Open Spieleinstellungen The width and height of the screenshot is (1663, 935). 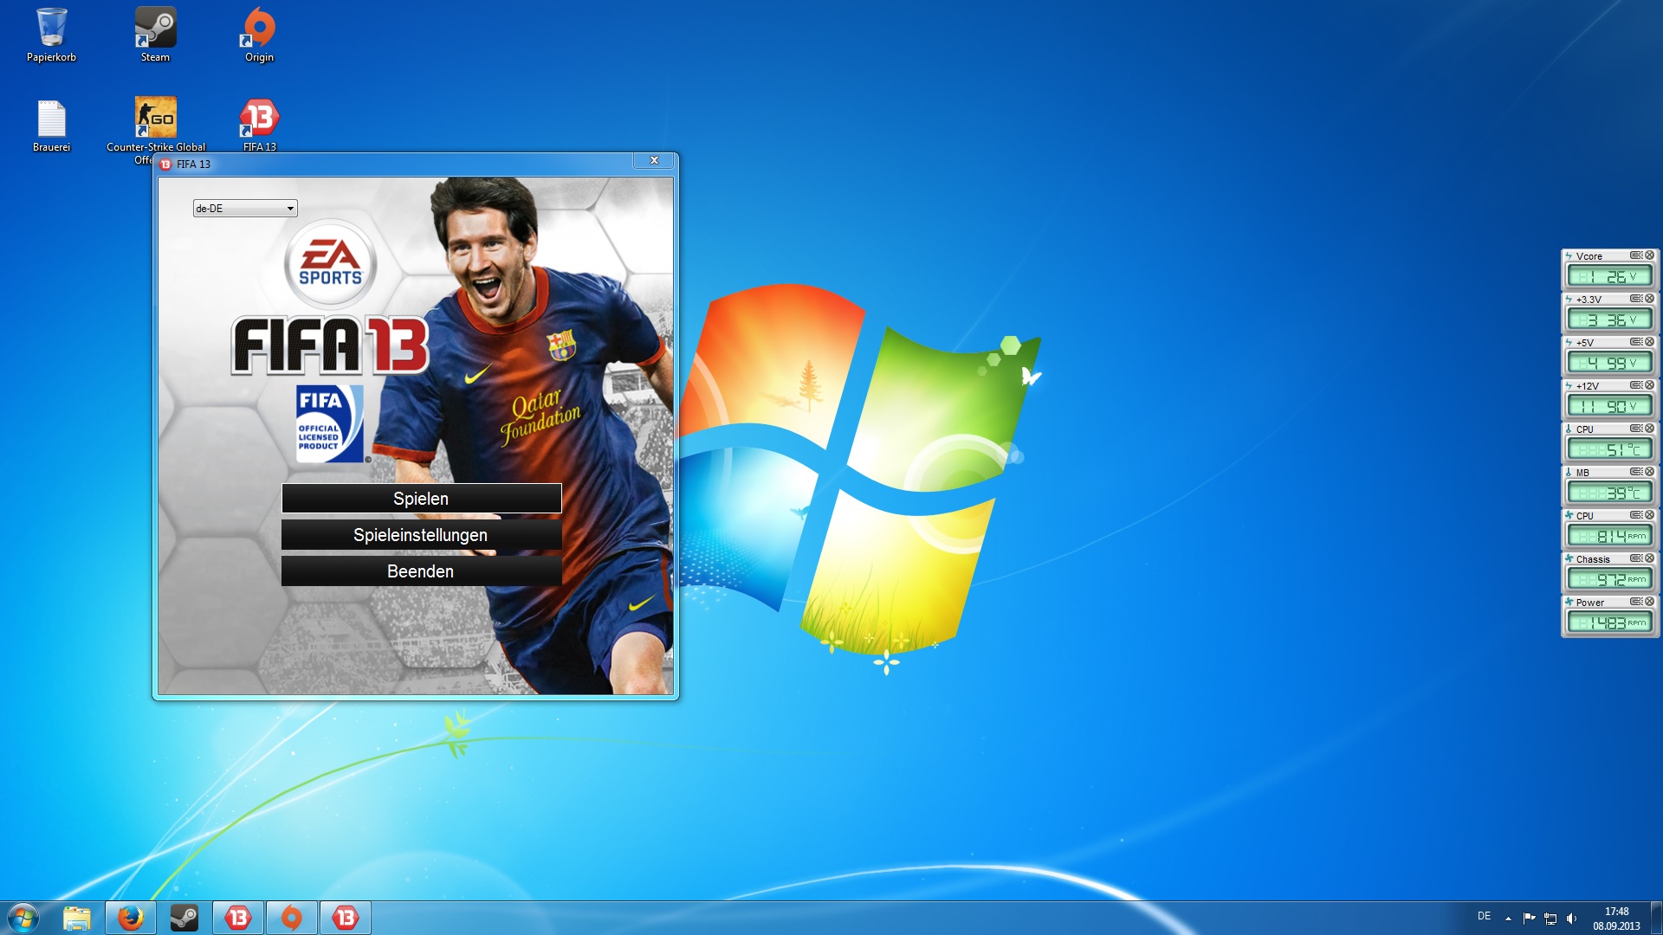point(421,535)
